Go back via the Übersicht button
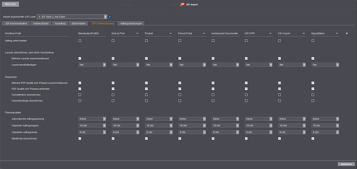This screenshot has width=357, height=169. pos(10,4)
